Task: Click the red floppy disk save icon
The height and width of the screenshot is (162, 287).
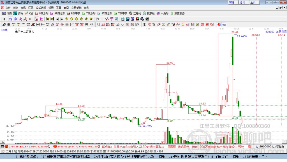Action: click(x=137, y=19)
